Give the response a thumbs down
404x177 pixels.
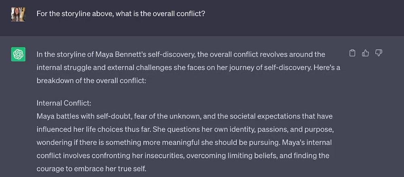click(379, 53)
